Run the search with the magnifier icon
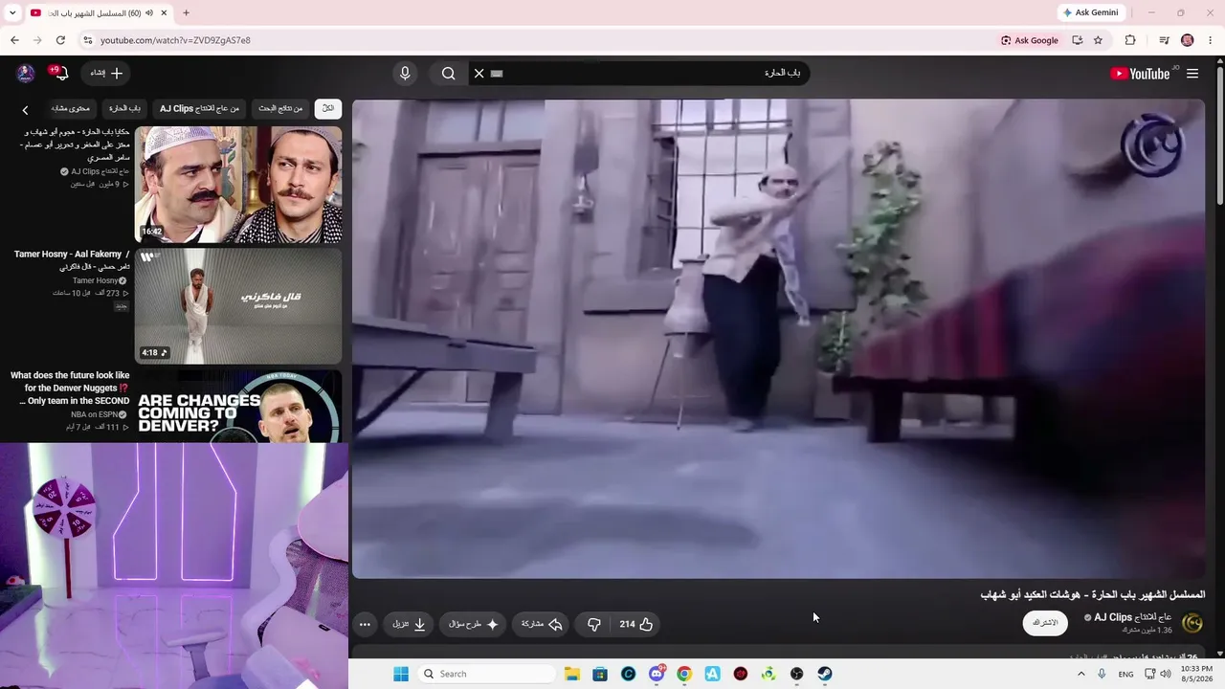This screenshot has height=689, width=1225. point(448,74)
